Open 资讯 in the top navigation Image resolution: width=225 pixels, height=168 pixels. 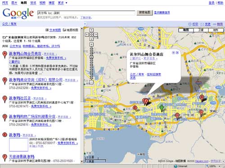click(x=33, y=3)
